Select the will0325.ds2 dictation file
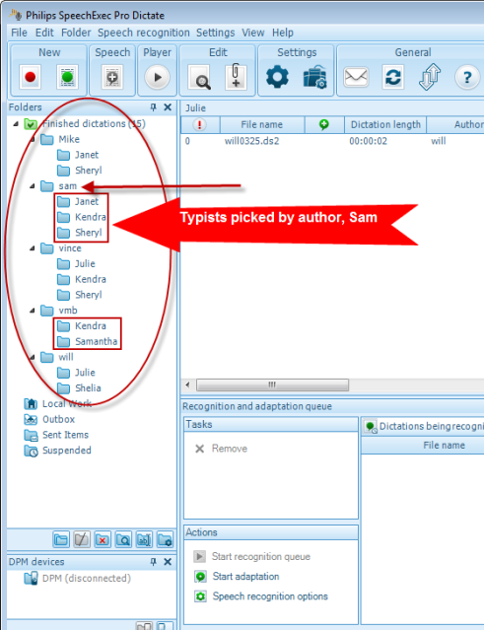The image size is (484, 630). coord(251,141)
